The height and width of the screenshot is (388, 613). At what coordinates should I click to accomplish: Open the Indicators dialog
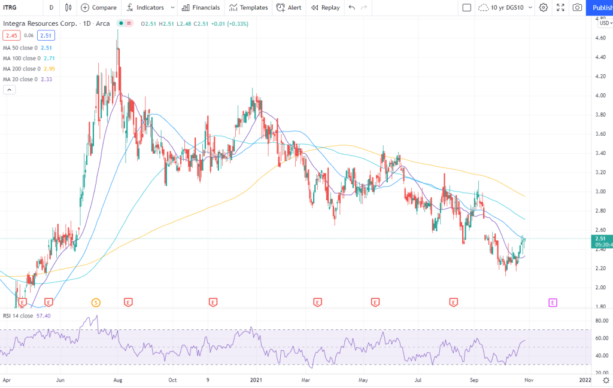(144, 8)
